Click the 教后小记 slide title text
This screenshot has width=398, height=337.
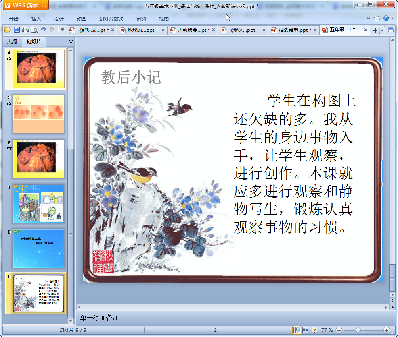click(x=131, y=77)
